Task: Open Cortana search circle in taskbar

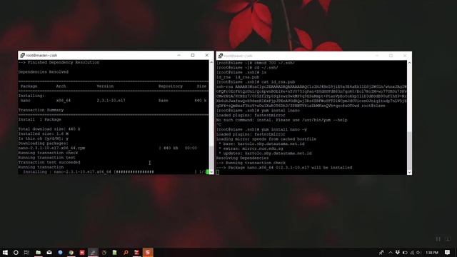Action: pos(16,252)
